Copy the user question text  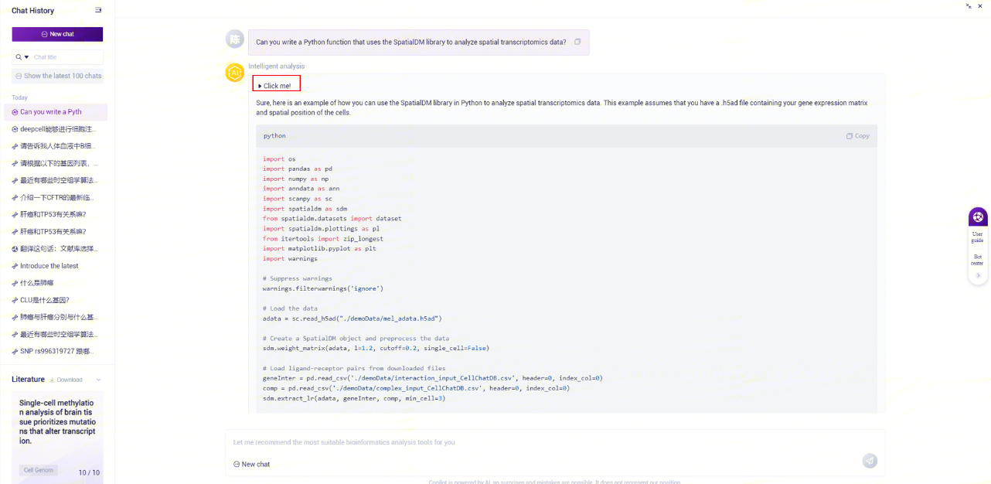(x=577, y=42)
